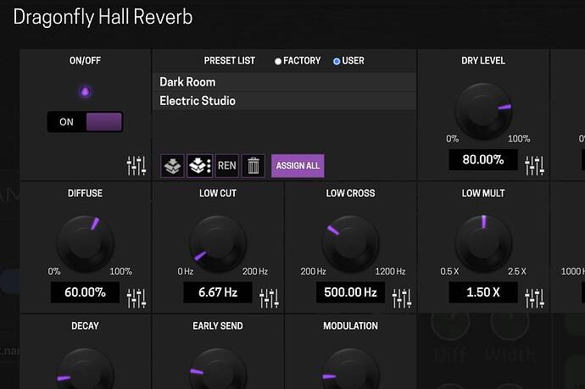Screen dimensions: 585x389
Task: Click the PRESET LIST label
Action: [x=230, y=61]
